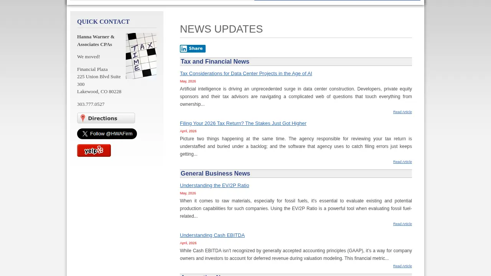Click the 'We moved!' notice
The image size is (491, 276).
tap(89, 57)
